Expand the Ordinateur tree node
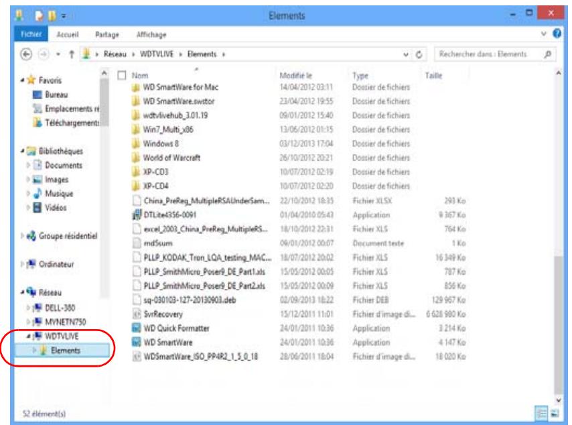This screenshot has width=572, height=425. [x=22, y=264]
